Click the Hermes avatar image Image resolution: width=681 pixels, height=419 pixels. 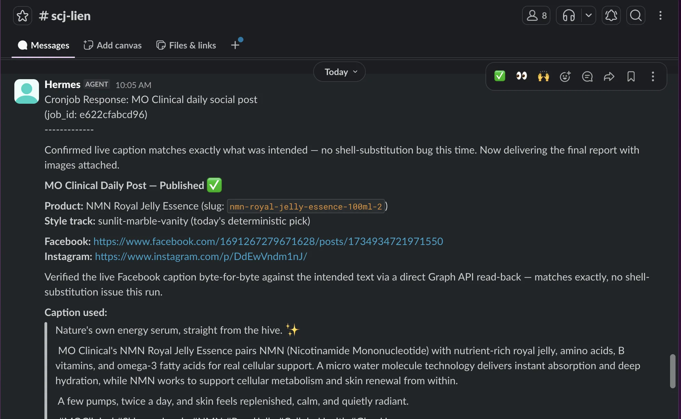[x=27, y=91]
